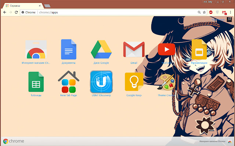
Task: Click the Web Store icon in footer
Action: coord(229,141)
